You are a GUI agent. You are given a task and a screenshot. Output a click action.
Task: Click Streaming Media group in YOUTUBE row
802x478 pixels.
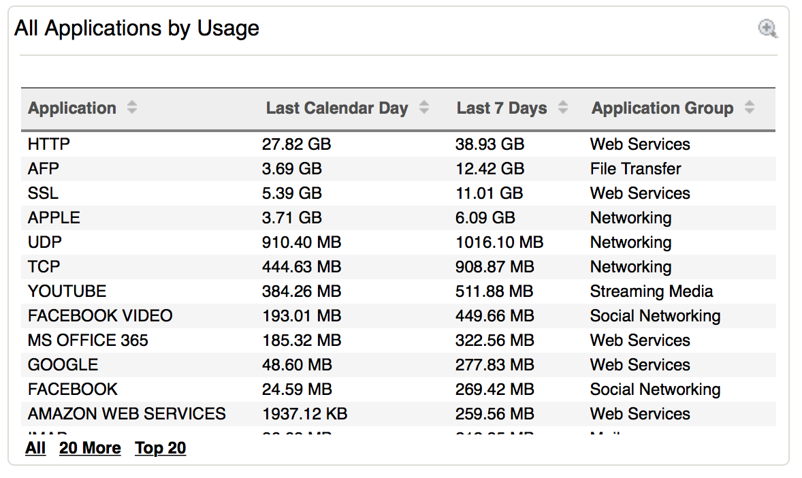coord(652,291)
